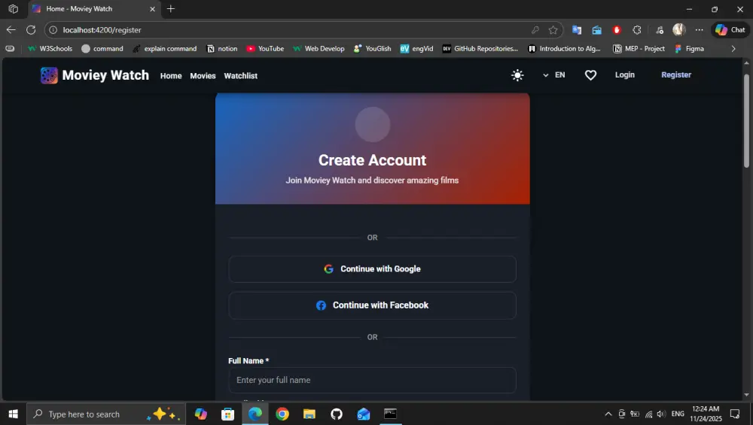Open the heart favorites icon
The image size is (753, 425).
click(x=590, y=75)
